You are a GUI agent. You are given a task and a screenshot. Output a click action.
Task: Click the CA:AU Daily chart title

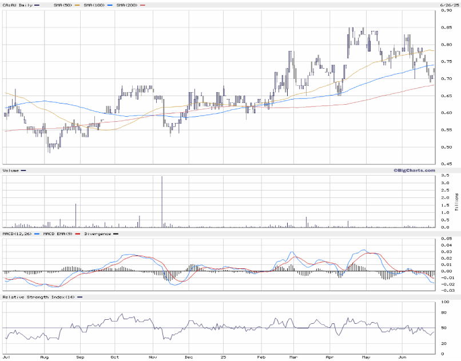pyautogui.click(x=17, y=5)
